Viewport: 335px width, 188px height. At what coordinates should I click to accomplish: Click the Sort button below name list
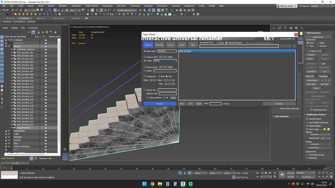182,103
